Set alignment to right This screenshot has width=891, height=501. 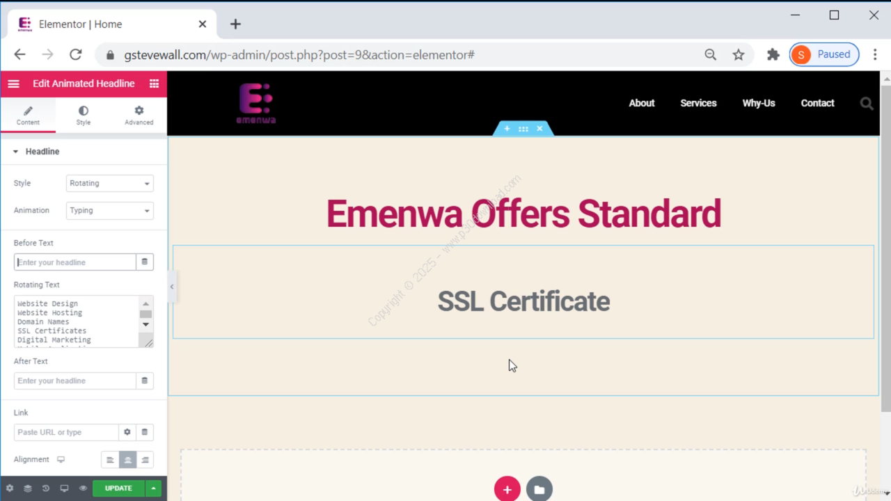point(145,460)
